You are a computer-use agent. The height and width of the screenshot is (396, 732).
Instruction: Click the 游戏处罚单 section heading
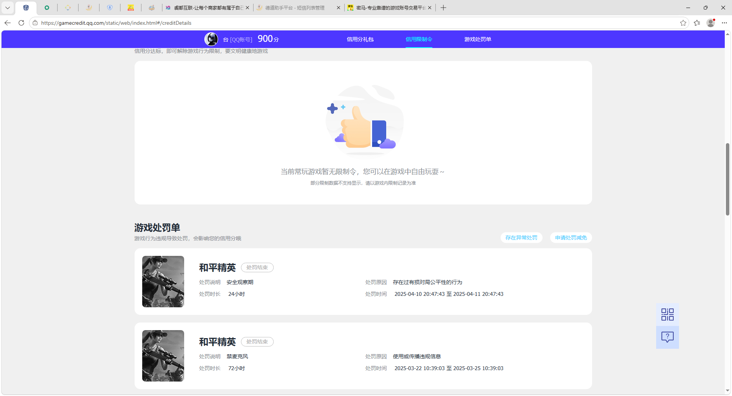pyautogui.click(x=157, y=228)
